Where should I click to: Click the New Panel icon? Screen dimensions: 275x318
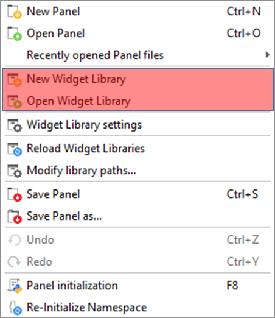click(x=15, y=12)
